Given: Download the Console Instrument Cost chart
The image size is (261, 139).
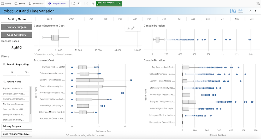Looking at the screenshot, I should click(128, 28).
